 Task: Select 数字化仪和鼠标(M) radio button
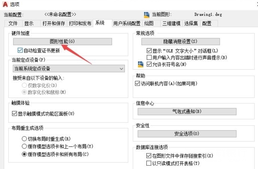[x=24, y=92]
